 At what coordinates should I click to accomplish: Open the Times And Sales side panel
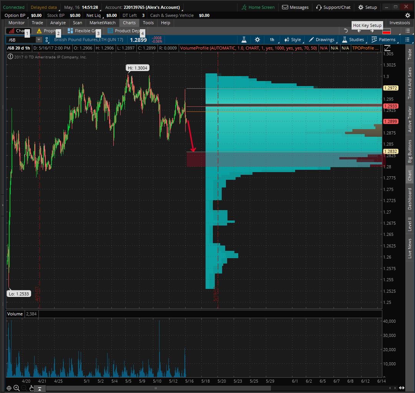tap(410, 83)
